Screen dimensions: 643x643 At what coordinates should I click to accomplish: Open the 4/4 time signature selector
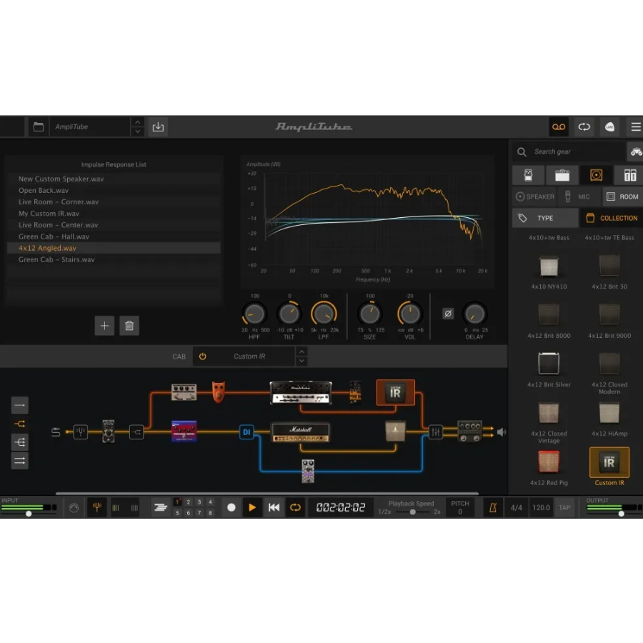click(515, 508)
